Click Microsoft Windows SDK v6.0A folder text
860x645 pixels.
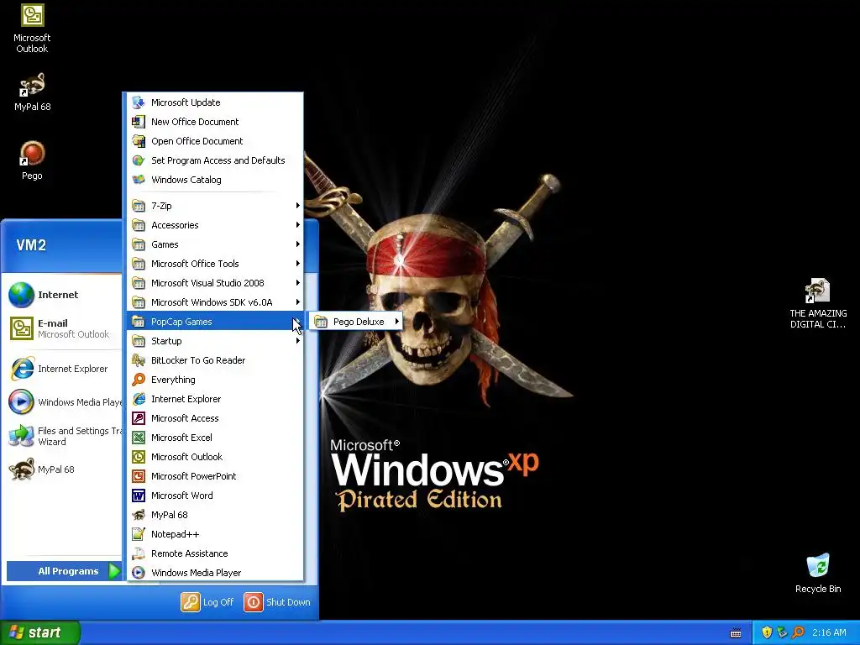tap(212, 302)
